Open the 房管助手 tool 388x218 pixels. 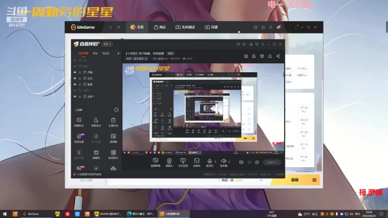click(96, 122)
